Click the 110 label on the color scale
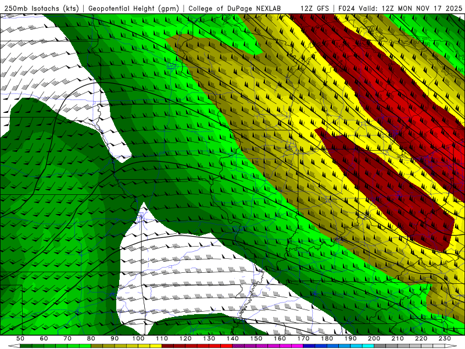The height and width of the screenshot is (349, 465). (162, 339)
